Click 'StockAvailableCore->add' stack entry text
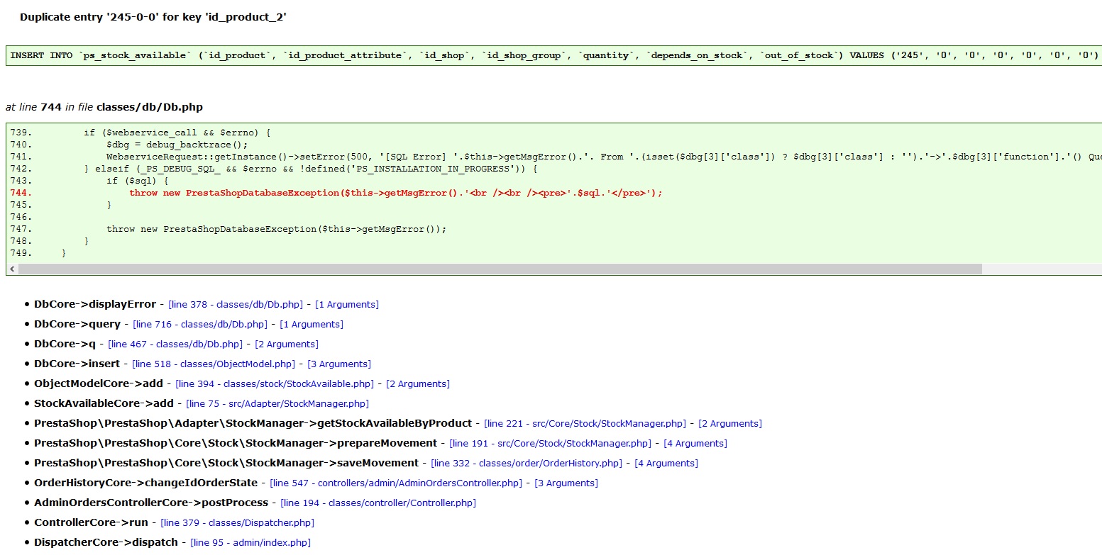 (104, 403)
